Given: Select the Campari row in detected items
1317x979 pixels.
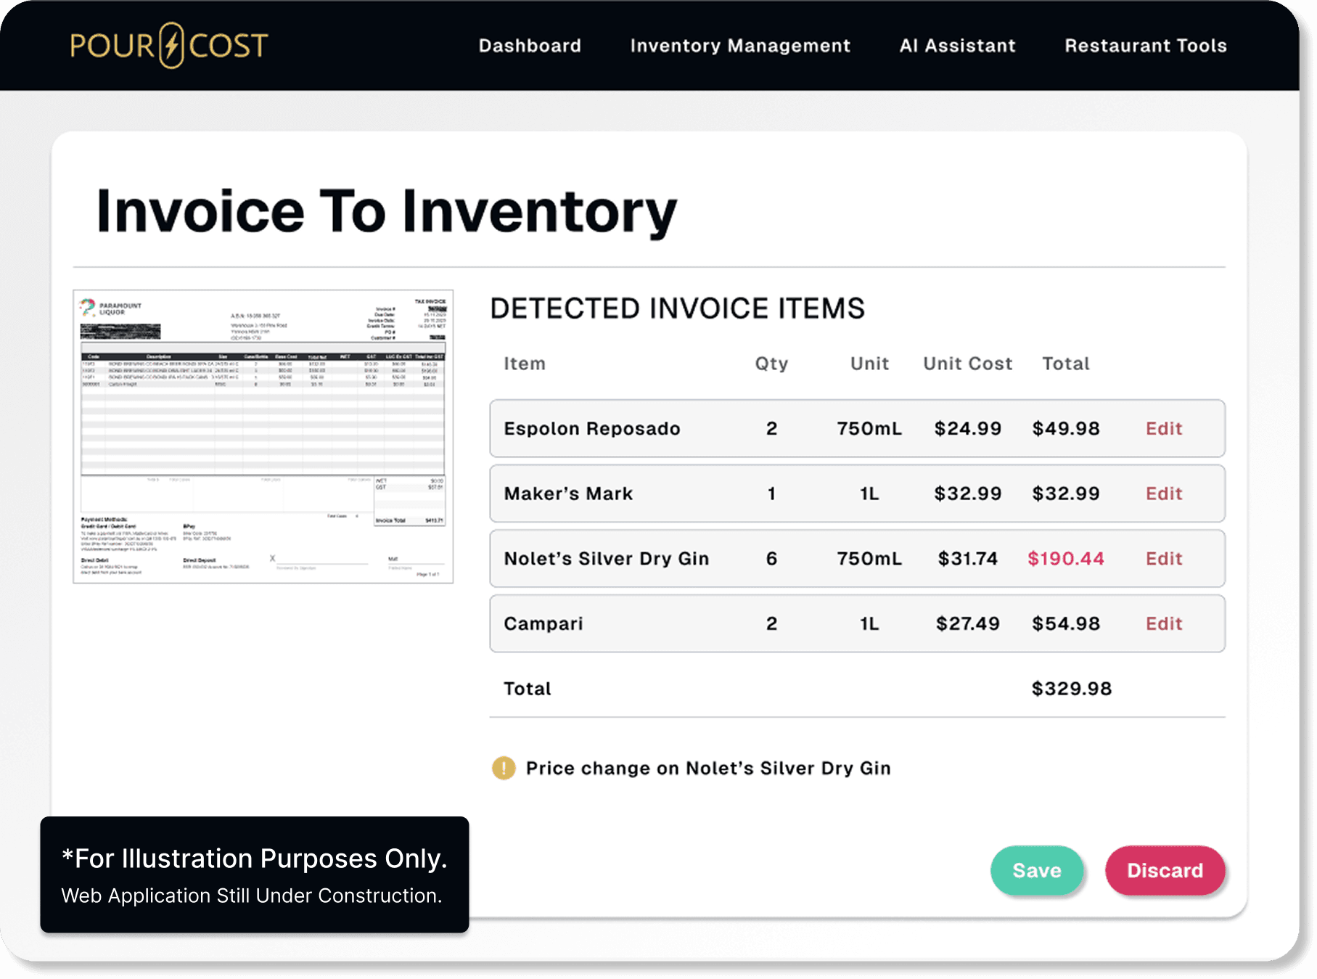Looking at the screenshot, I should [798, 623].
